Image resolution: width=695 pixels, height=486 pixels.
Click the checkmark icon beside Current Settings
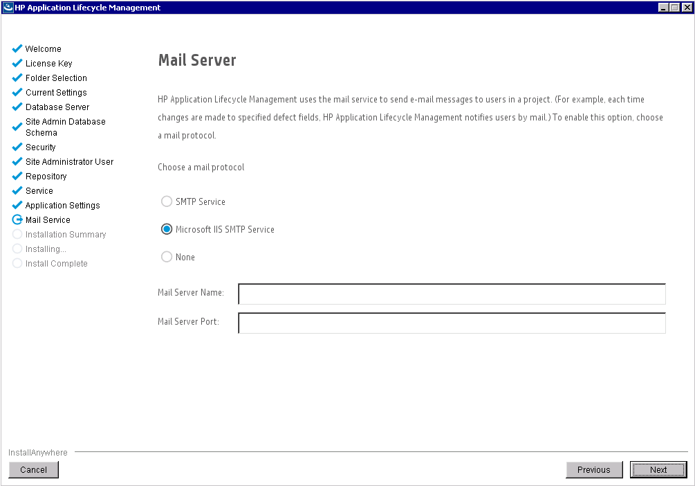pos(17,92)
